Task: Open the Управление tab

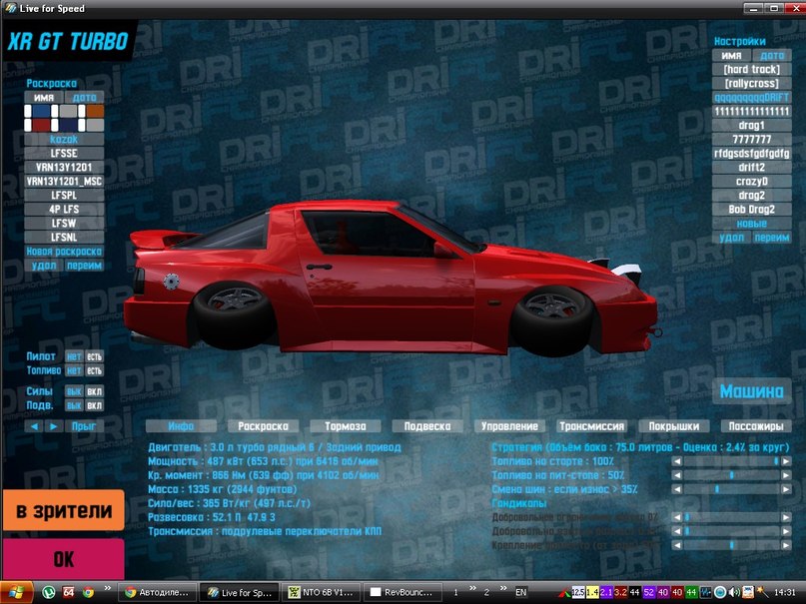Action: coord(509,426)
